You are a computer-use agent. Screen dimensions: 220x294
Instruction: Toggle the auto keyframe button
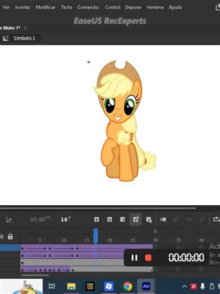coord(135,219)
